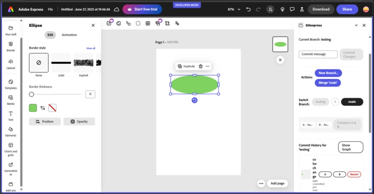The width and height of the screenshot is (374, 194).
Task: Open the comments icon
Action: click(292, 9)
